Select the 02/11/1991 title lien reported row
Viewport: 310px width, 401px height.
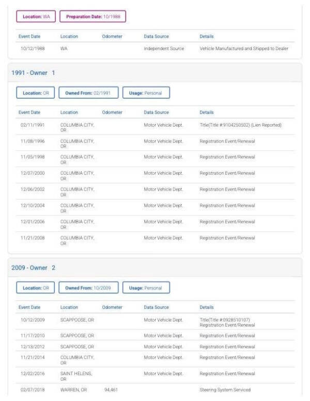[155, 127]
